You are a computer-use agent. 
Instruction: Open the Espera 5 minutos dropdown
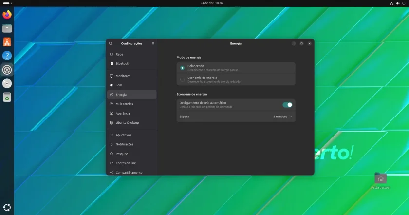point(283,117)
